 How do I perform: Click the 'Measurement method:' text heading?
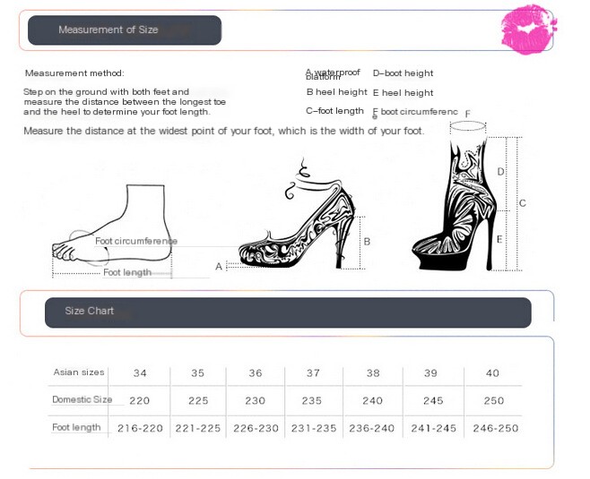point(74,73)
